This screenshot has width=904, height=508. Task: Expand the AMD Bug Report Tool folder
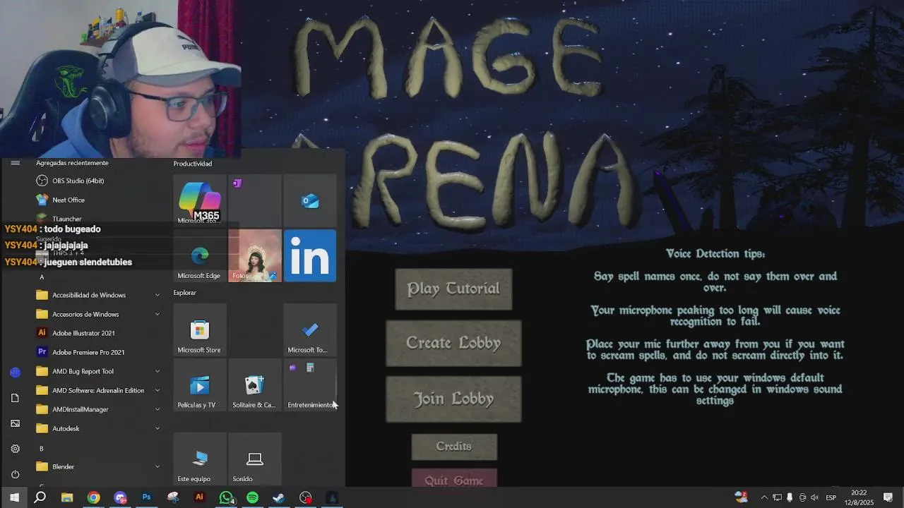(99, 371)
